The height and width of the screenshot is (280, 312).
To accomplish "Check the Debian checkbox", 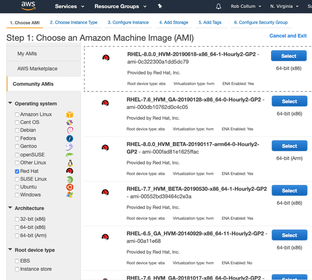I will (x=17, y=130).
